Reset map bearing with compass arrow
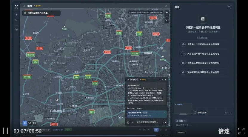 tap(167, 21)
